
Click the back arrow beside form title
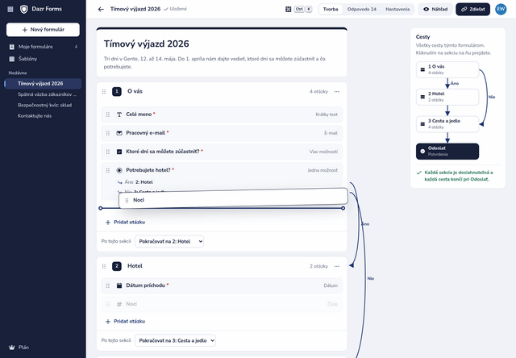101,9
